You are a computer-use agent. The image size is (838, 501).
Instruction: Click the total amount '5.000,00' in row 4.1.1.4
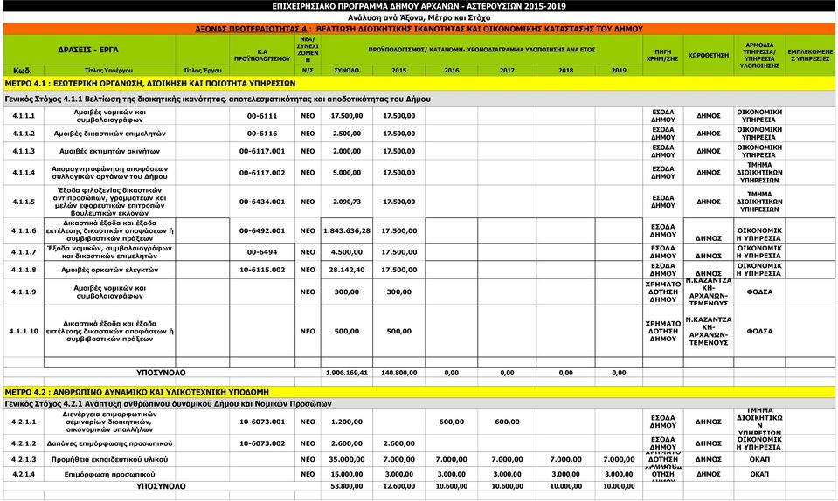(347, 173)
